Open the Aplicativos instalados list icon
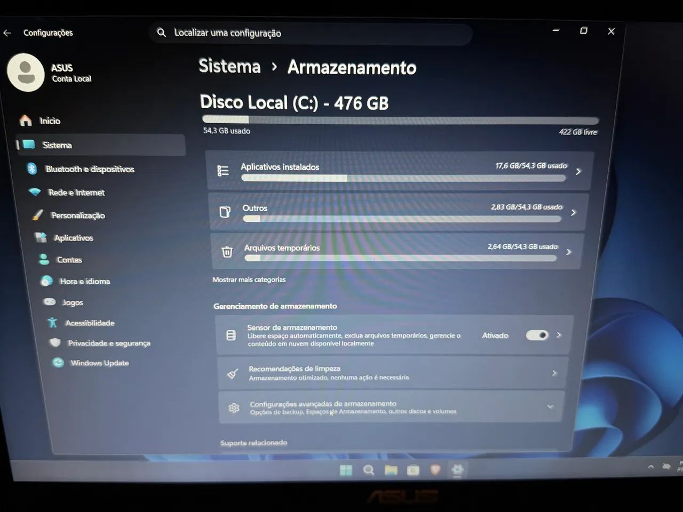The width and height of the screenshot is (683, 512). 223,171
